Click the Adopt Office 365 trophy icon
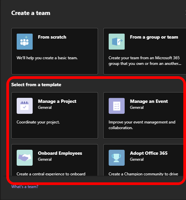Screen dimensions: 186x200 coord(117,158)
